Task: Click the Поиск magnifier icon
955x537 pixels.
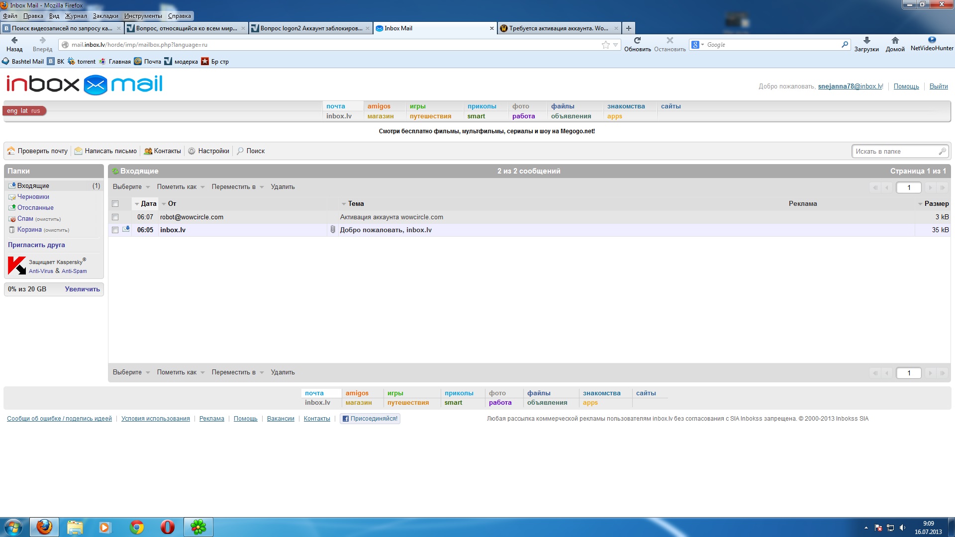Action: tap(240, 151)
